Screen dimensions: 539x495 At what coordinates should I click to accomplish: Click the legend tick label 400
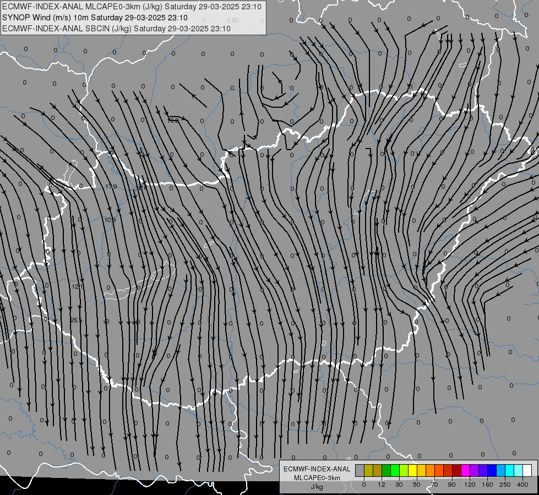(x=522, y=485)
